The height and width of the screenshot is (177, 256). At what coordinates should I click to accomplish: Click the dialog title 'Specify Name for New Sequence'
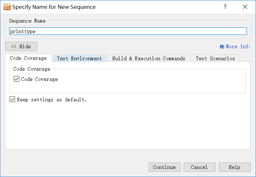[x=54, y=7]
